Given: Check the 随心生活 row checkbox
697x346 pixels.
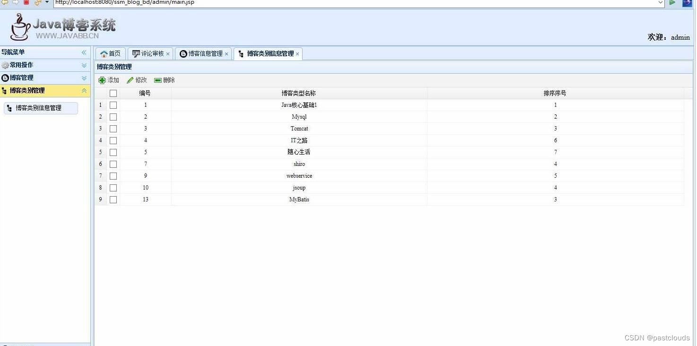Looking at the screenshot, I should (113, 153).
